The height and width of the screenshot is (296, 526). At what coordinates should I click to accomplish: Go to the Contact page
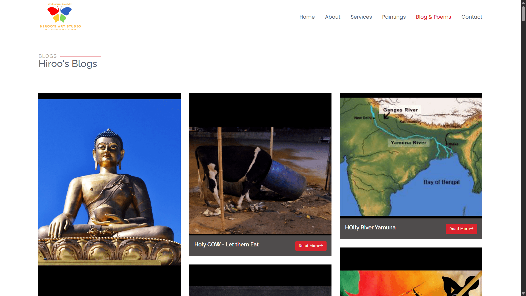(471, 17)
